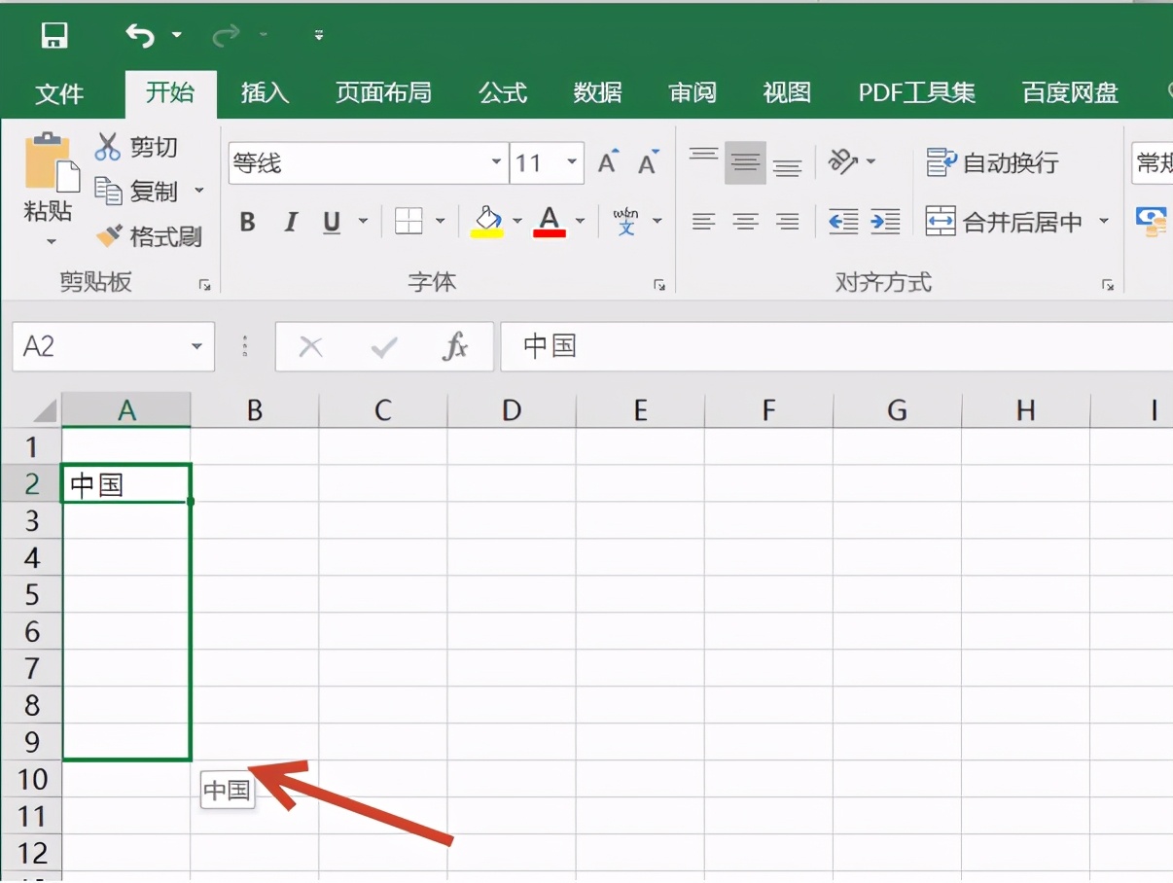1173x883 pixels.
Task: Open the Name Box dropdown arrow
Action: pyautogui.click(x=196, y=346)
